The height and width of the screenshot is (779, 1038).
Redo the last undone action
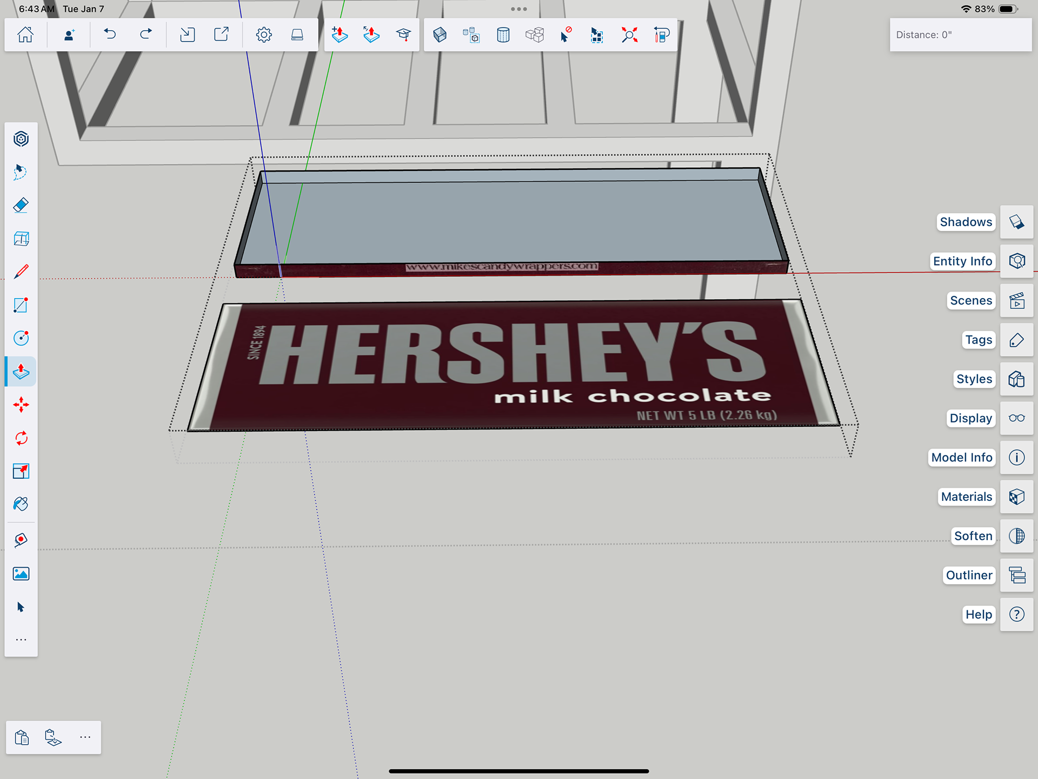pyautogui.click(x=146, y=35)
